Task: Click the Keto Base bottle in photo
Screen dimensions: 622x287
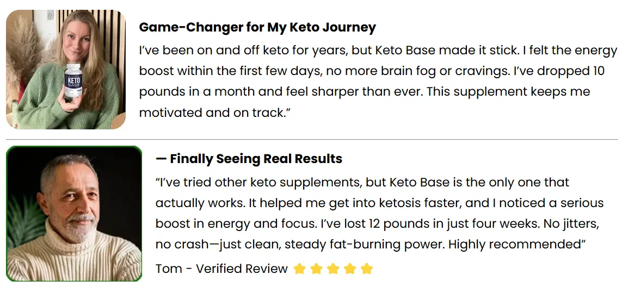Action: [x=72, y=83]
